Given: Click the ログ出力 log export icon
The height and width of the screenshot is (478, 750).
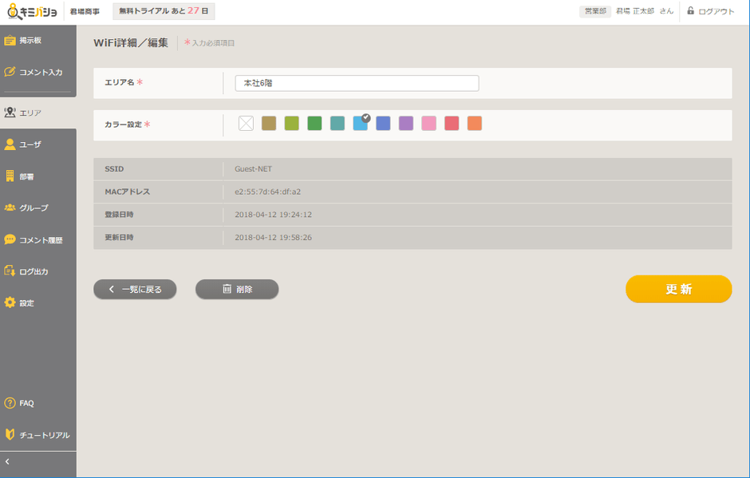Looking at the screenshot, I should click(10, 271).
